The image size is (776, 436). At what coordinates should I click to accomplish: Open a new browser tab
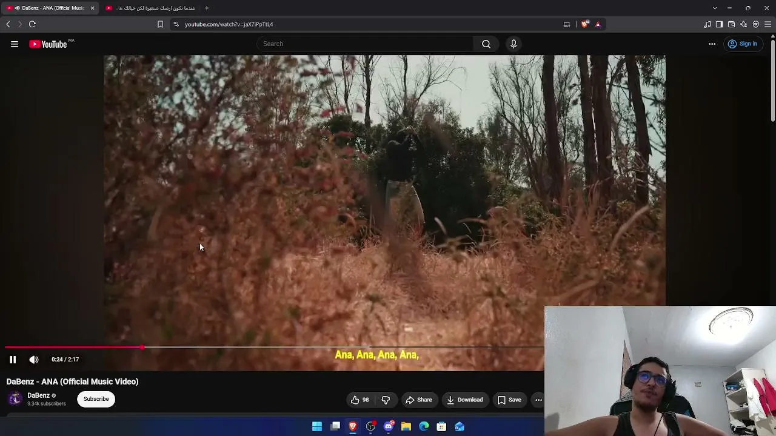[207, 8]
